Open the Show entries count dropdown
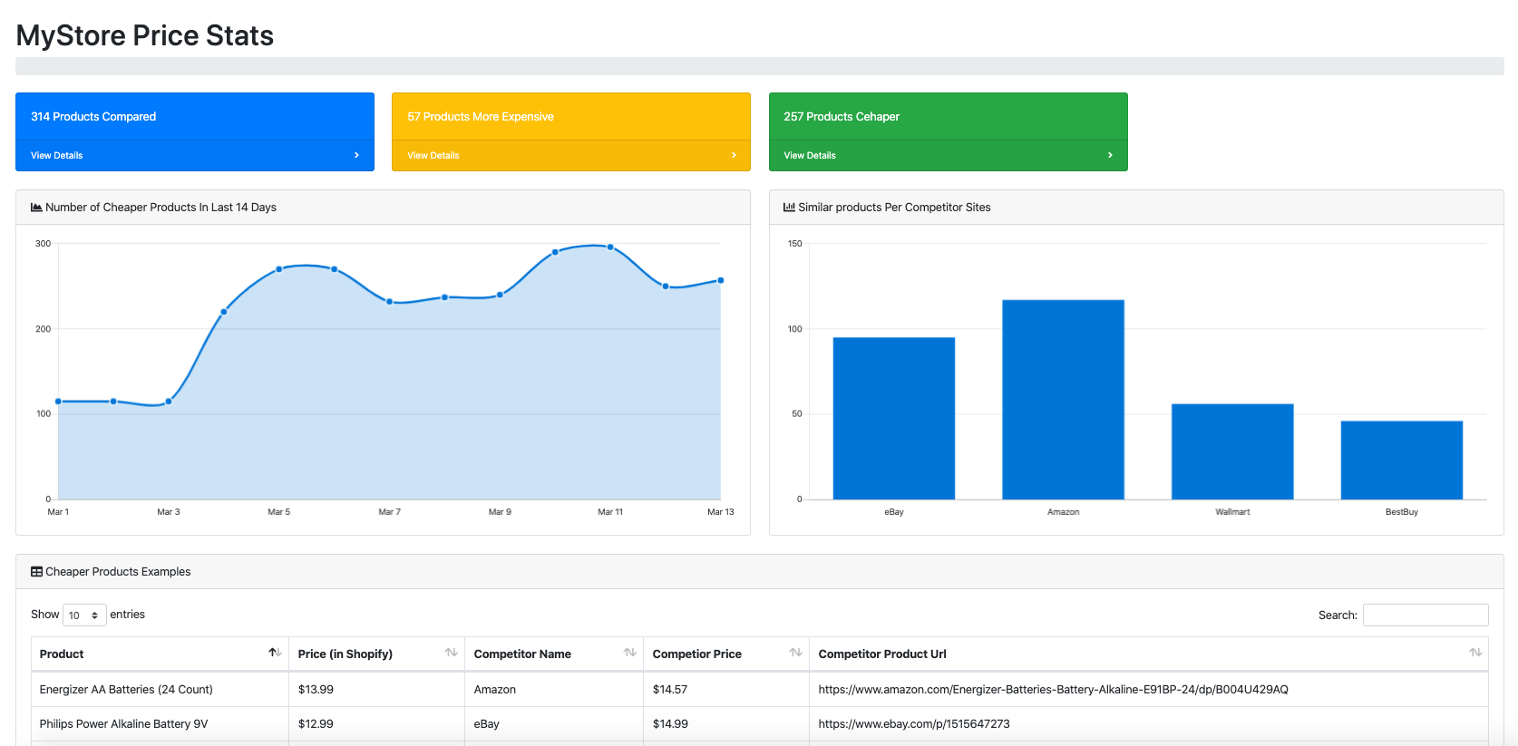1518x746 pixels. click(84, 615)
